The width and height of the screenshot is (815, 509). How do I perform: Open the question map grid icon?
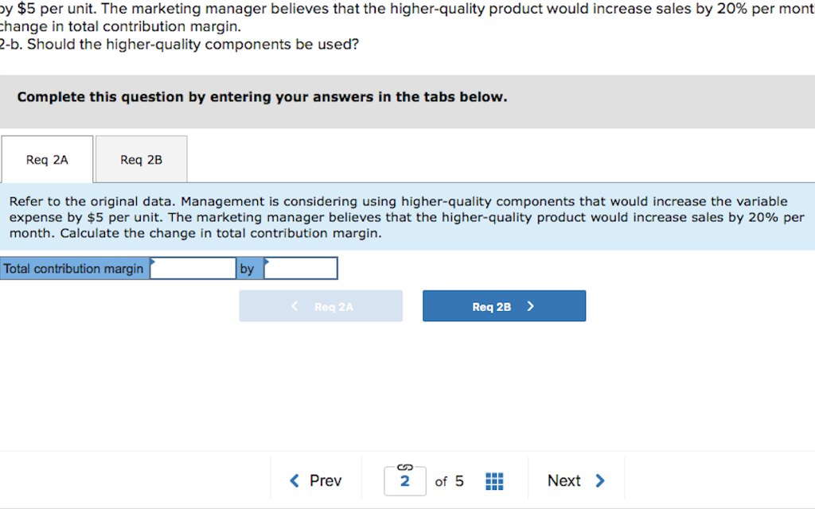493,480
